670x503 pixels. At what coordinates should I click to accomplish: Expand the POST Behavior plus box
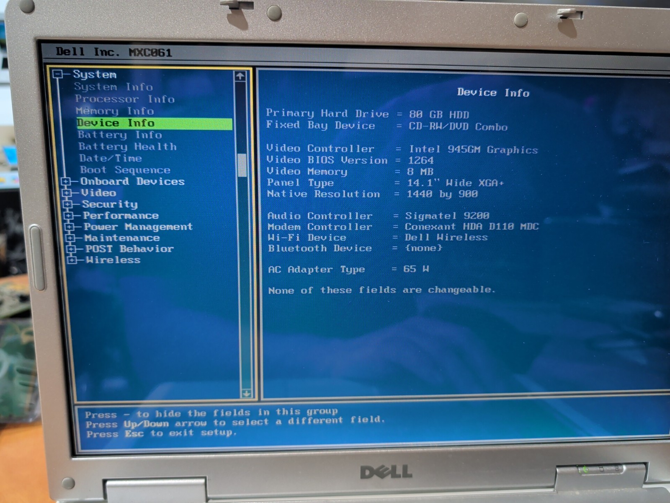tap(71, 249)
